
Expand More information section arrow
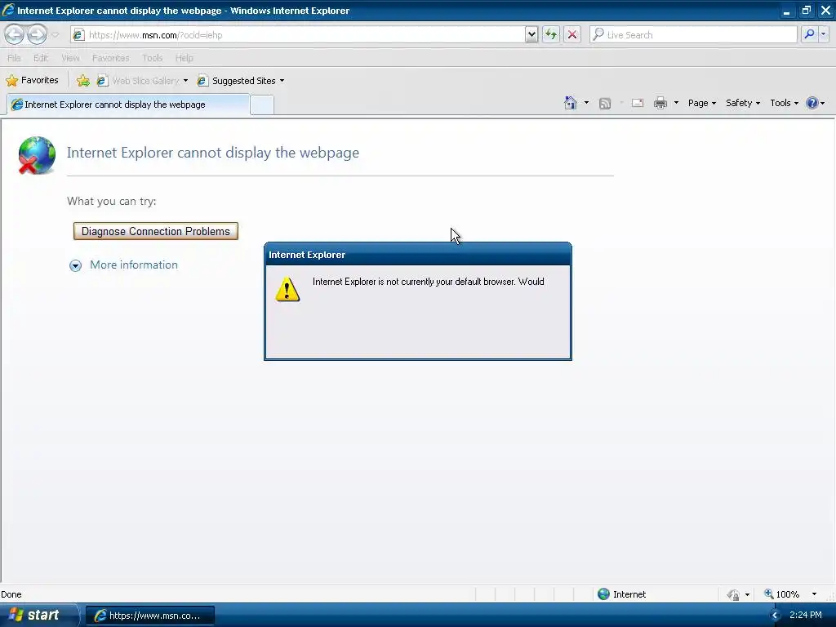point(76,265)
